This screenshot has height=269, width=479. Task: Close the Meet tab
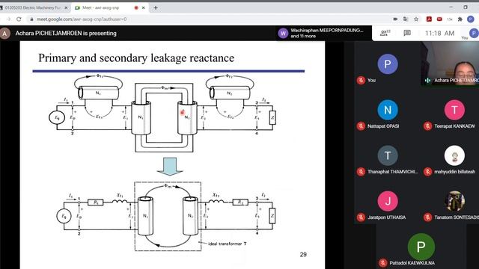pos(143,7)
